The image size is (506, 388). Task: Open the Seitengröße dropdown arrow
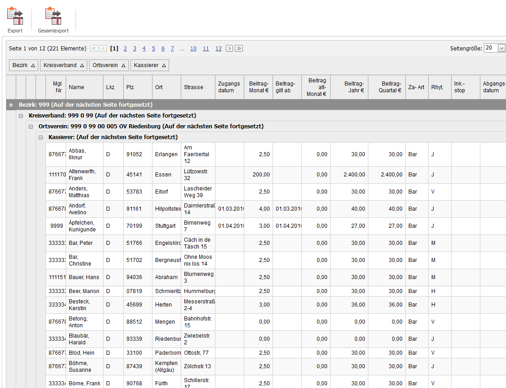coord(502,48)
